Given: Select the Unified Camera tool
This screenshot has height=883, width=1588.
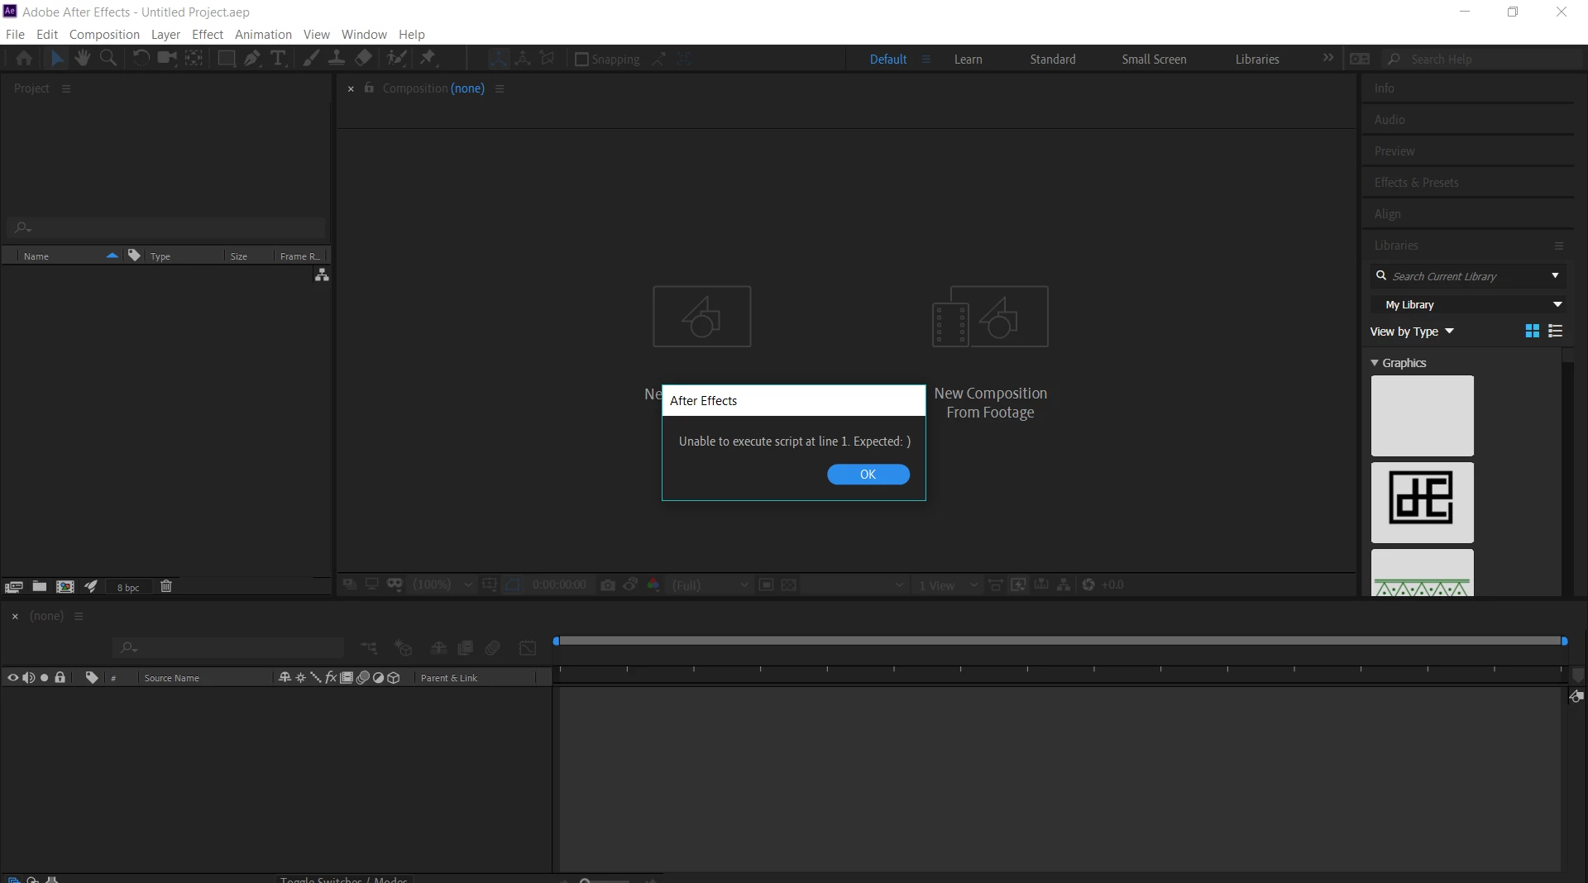Looking at the screenshot, I should pos(167,58).
